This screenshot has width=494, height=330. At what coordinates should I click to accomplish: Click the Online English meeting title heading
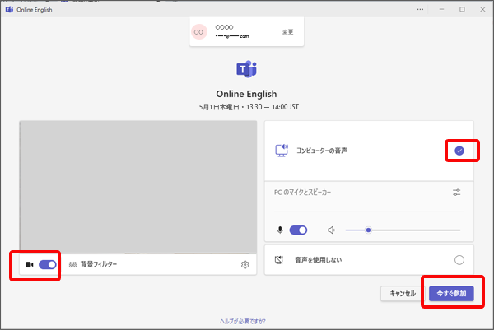point(246,94)
